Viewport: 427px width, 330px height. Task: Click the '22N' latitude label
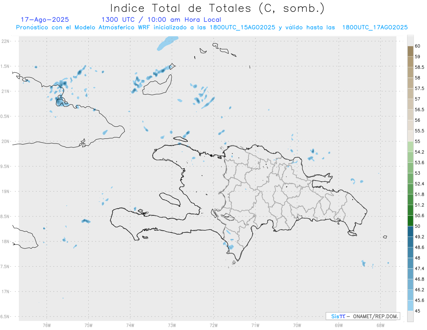click(5, 41)
